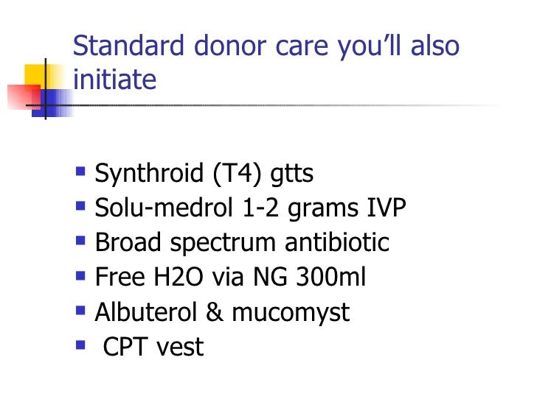This screenshot has height=402, width=537.
Task: Click the text "Albuterol & mucomyst"
Action: tap(222, 312)
